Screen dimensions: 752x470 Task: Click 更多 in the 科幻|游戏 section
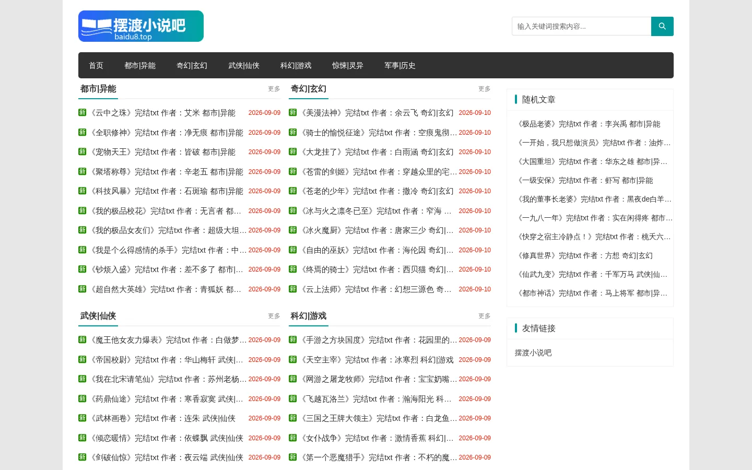click(485, 316)
